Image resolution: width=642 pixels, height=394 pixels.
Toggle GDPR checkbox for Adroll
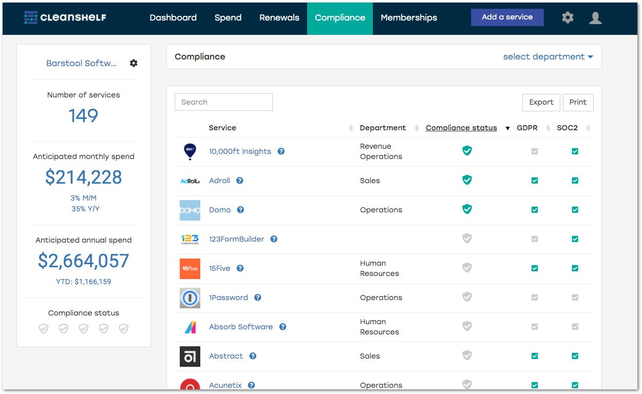pos(535,181)
